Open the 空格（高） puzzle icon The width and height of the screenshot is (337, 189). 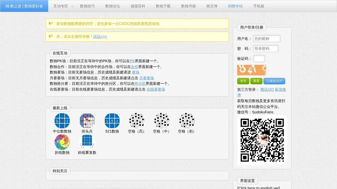[x=137, y=121]
